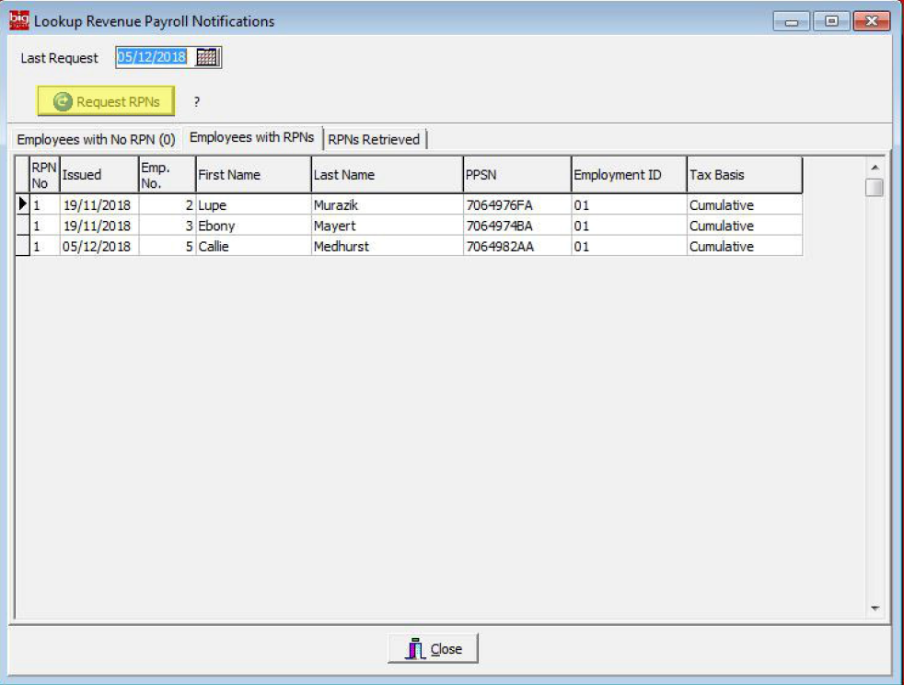904x685 pixels.
Task: Minimize the Lookup Revenue Payroll Notifications window
Action: pos(792,21)
